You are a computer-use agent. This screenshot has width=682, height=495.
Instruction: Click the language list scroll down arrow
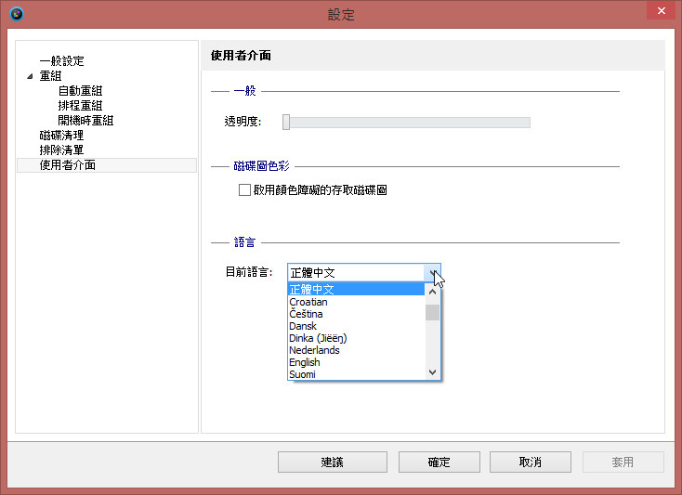point(432,372)
